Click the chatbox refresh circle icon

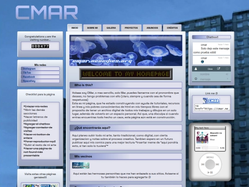227,69
